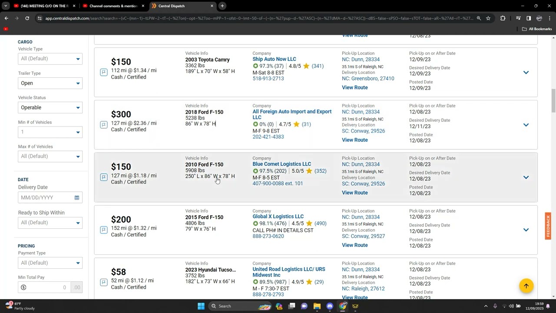Open the Min # of Vehicles dropdown
This screenshot has width=556, height=313.
(x=50, y=132)
